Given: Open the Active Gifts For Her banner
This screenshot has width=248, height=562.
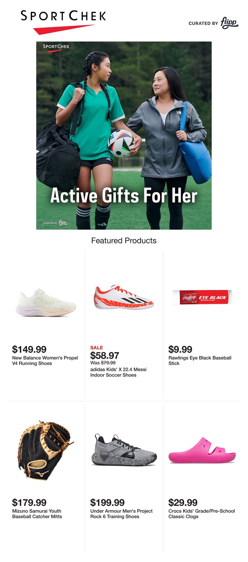Looking at the screenshot, I should (x=124, y=135).
